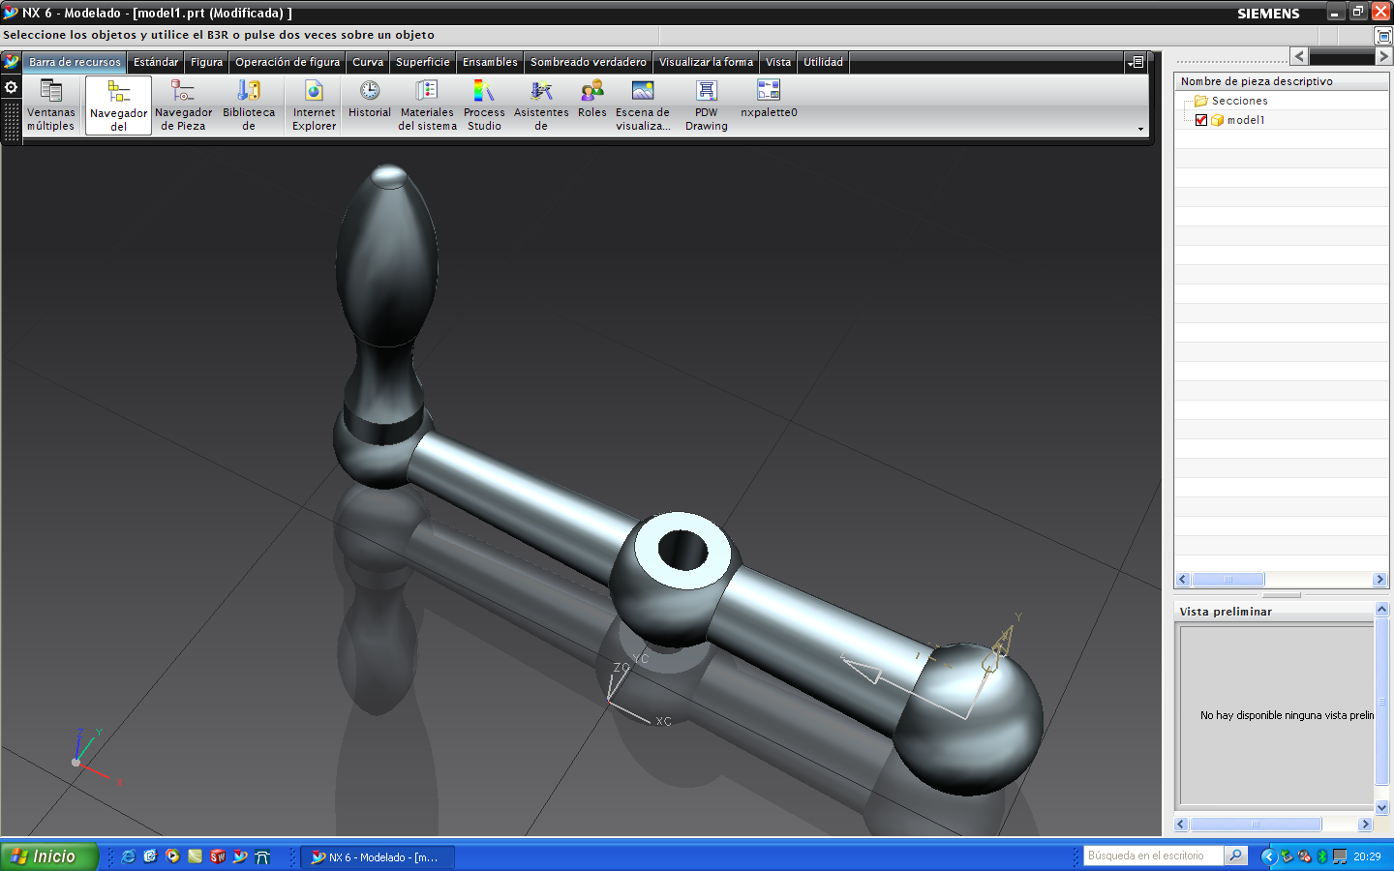
Task: Launch Internet Explorer from quick launch
Action: pos(128,856)
